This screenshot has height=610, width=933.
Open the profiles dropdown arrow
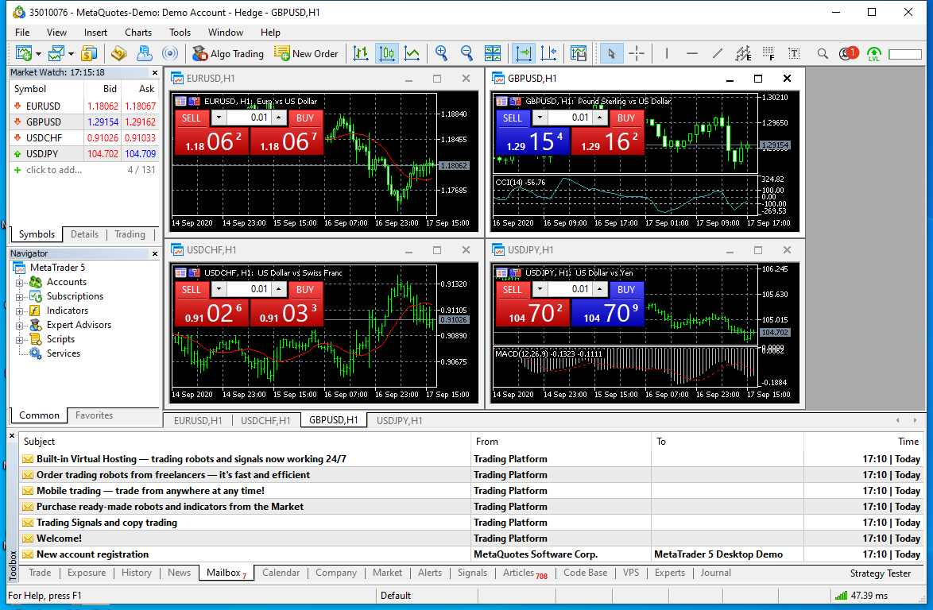[x=71, y=53]
